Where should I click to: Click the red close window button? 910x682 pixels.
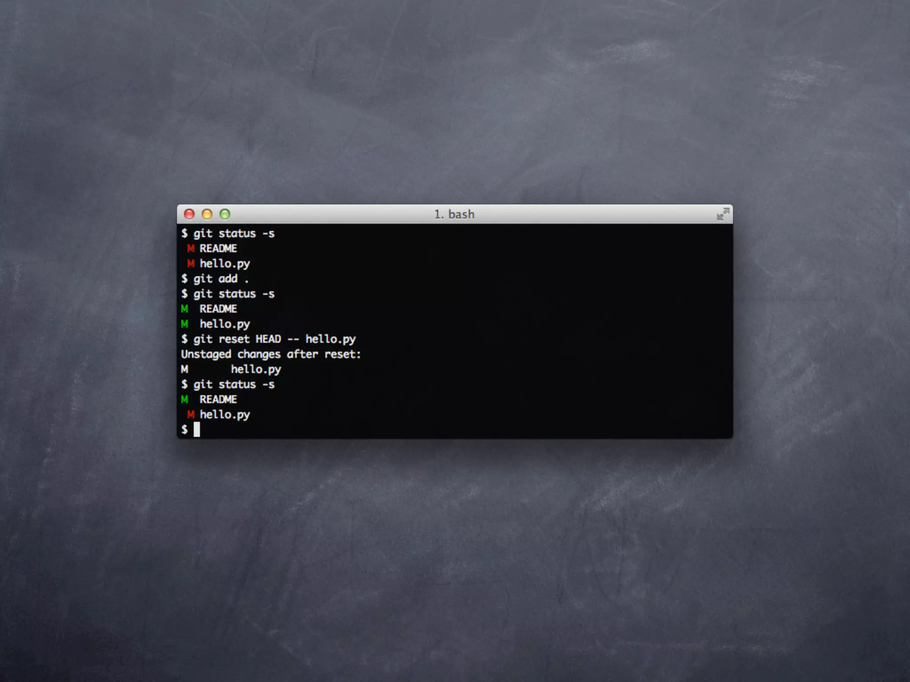click(x=189, y=214)
